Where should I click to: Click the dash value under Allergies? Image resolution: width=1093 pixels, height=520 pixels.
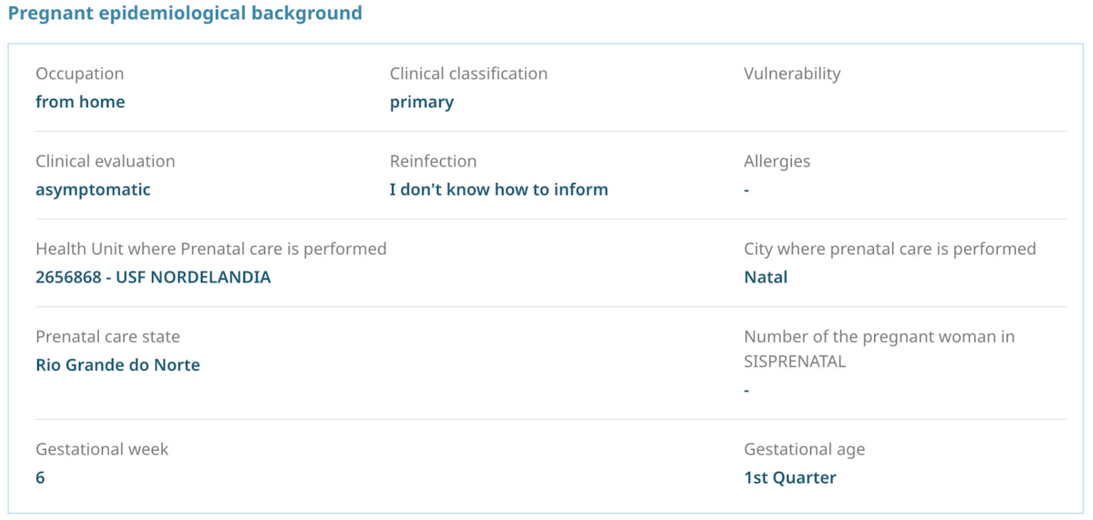coord(746,190)
